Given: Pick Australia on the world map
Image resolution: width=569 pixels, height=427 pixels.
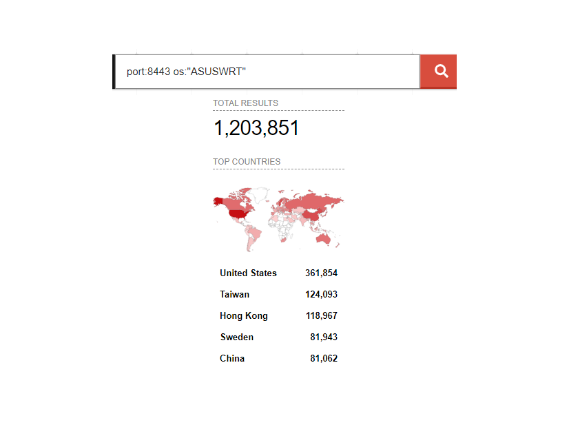Looking at the screenshot, I should tap(324, 238).
